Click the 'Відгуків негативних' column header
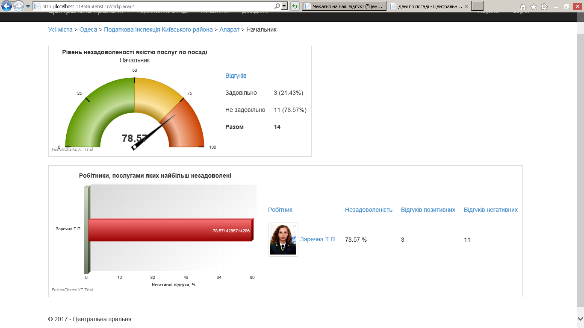The image size is (584, 328). pyautogui.click(x=491, y=210)
